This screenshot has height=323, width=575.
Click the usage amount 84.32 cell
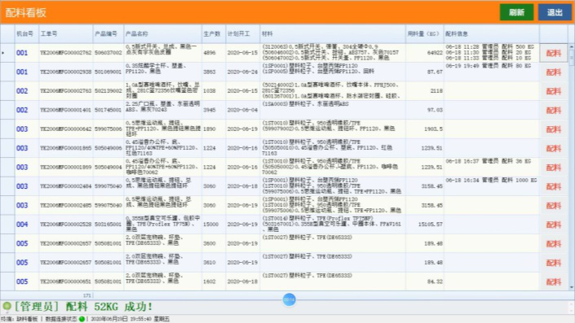425,282
